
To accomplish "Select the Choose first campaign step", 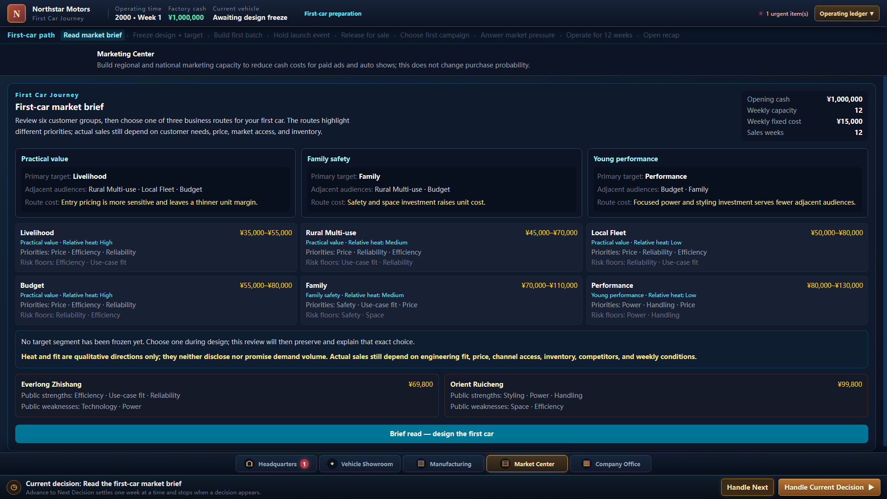I will tap(434, 35).
